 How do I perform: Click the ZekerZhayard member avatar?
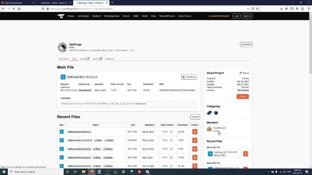click(x=209, y=129)
